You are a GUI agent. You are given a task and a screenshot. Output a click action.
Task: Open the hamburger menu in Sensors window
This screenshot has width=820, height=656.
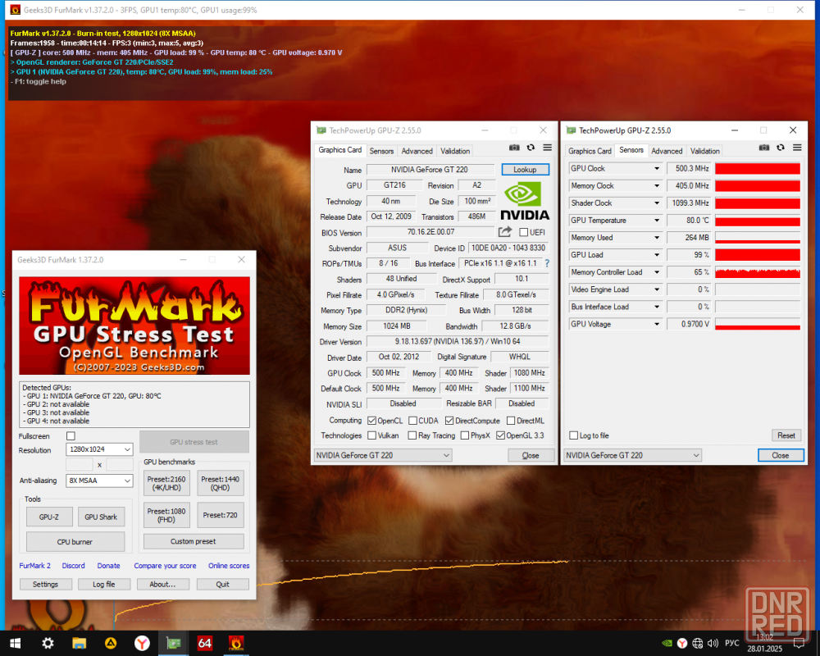pos(797,148)
